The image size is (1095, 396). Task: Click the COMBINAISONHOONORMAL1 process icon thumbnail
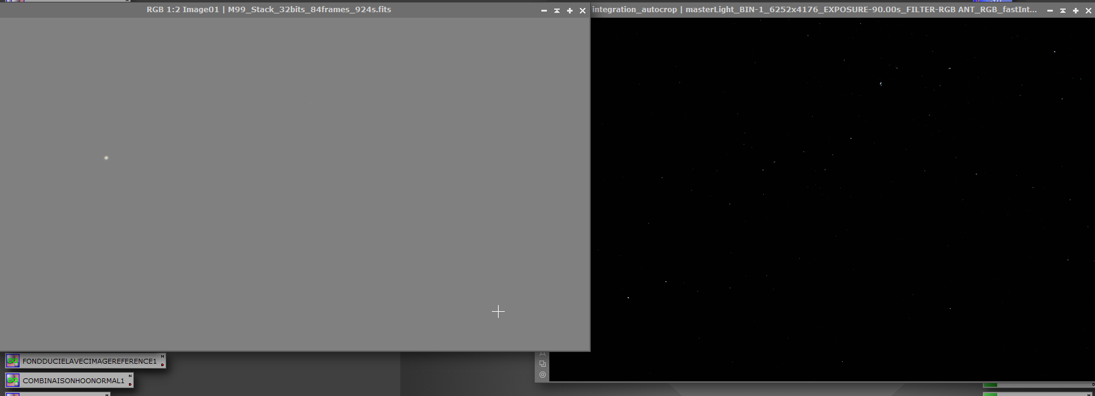(13, 381)
